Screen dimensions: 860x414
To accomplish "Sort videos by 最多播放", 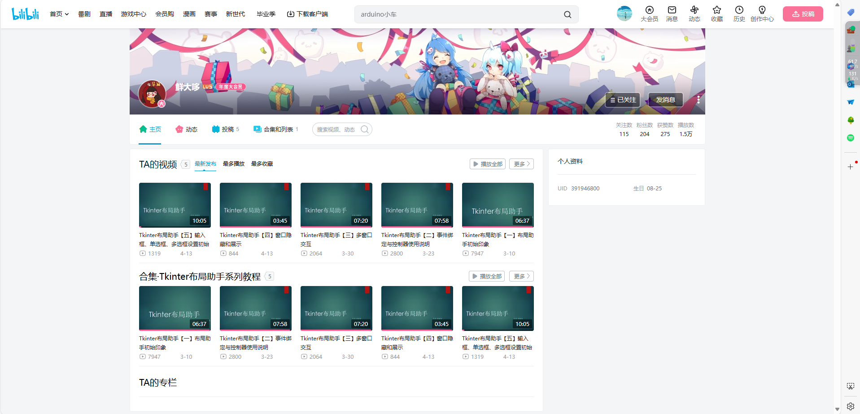I will (x=234, y=164).
